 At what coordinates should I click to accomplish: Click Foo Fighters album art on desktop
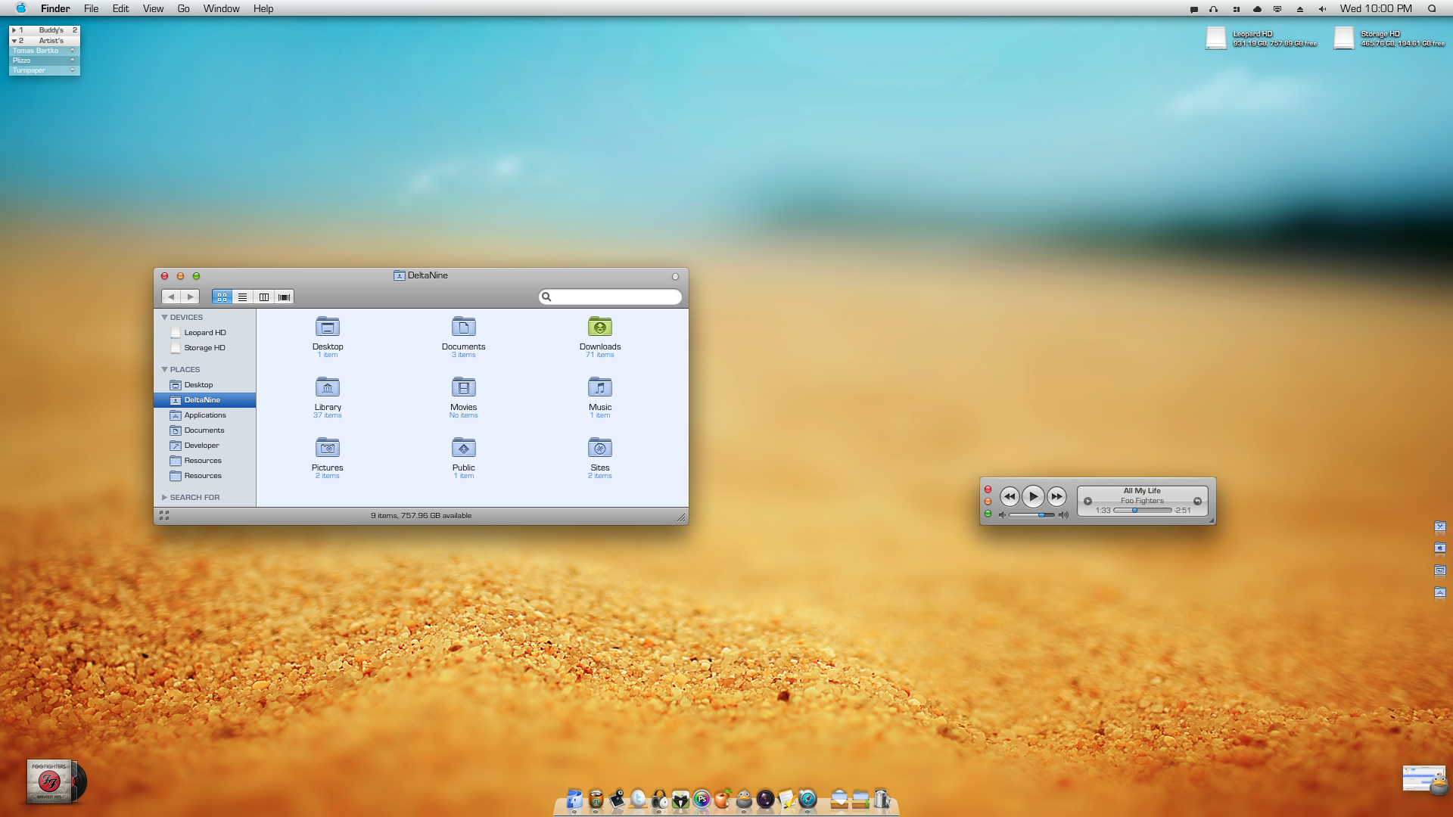pos(50,781)
